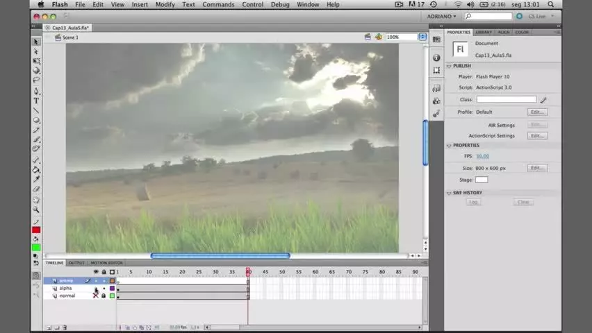Select the Line tool
This screenshot has width=592, height=333.
(x=36, y=110)
